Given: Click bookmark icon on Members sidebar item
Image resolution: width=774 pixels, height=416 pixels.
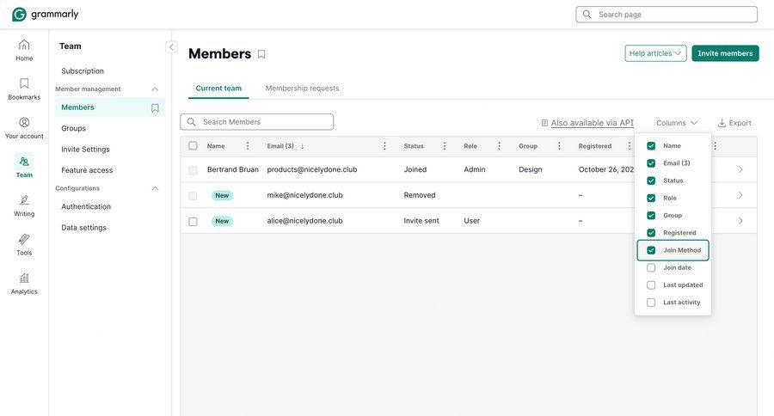Looking at the screenshot, I should (x=155, y=107).
